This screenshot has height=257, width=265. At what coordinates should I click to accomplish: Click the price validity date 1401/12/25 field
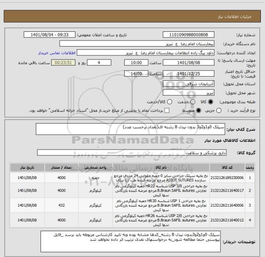tap(189, 73)
